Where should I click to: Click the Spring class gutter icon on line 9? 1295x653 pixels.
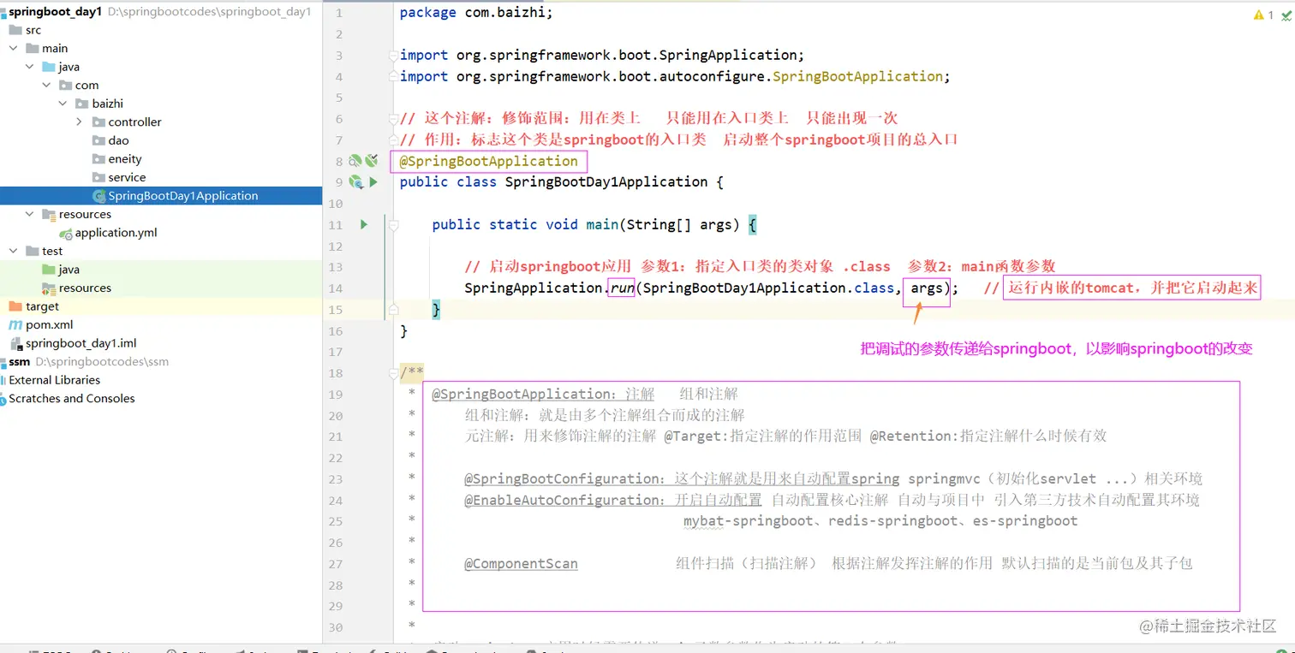(355, 182)
